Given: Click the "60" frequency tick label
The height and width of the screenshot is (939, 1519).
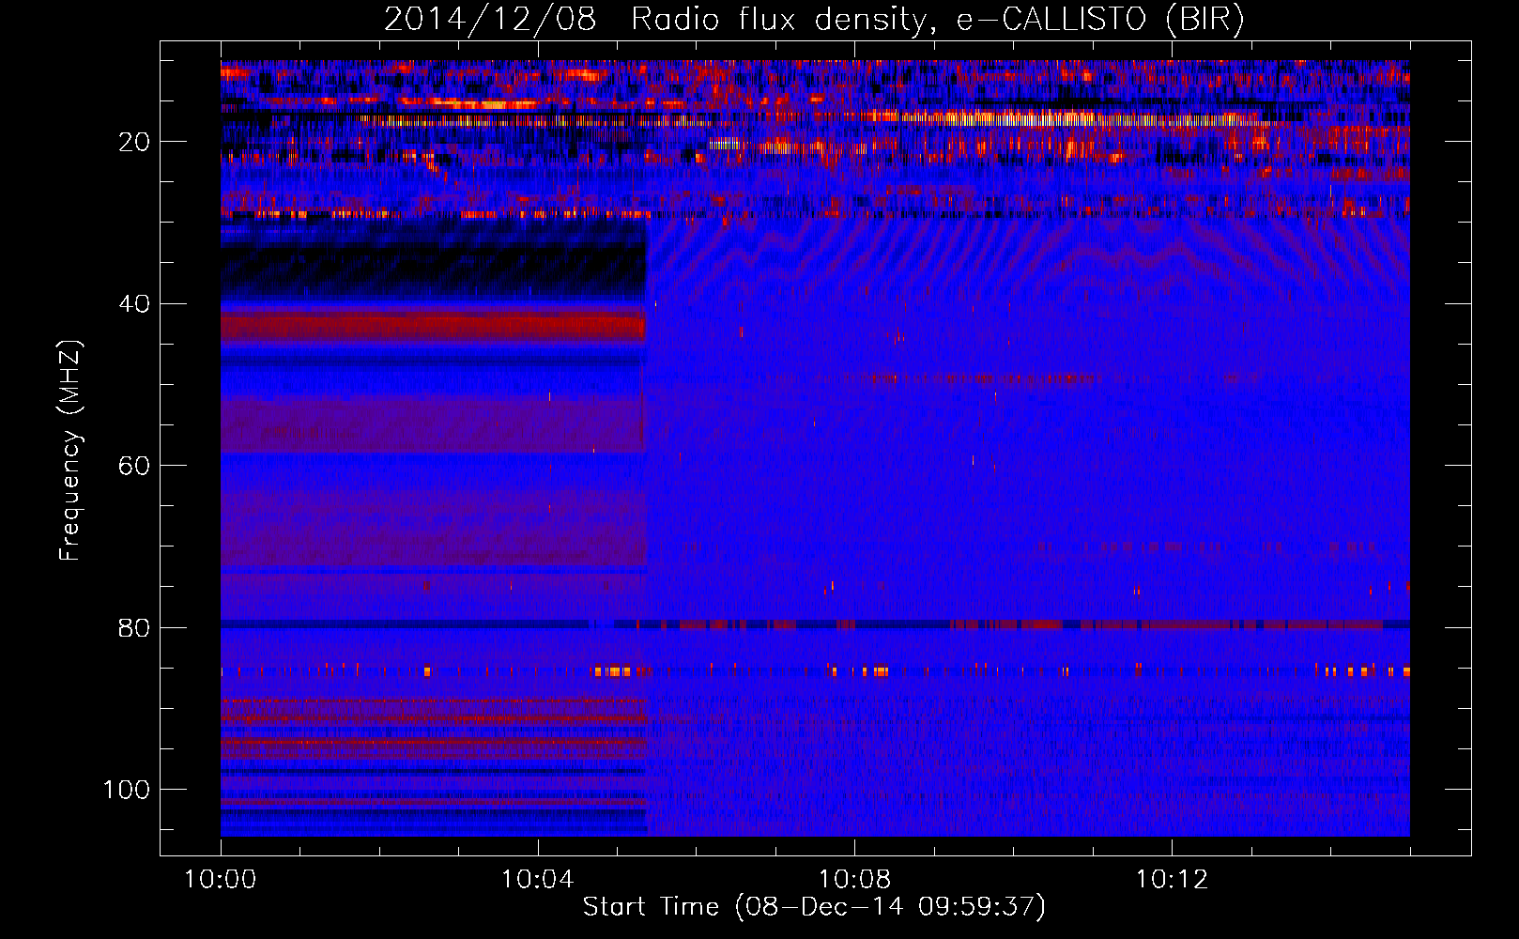Looking at the screenshot, I should 134,466.
